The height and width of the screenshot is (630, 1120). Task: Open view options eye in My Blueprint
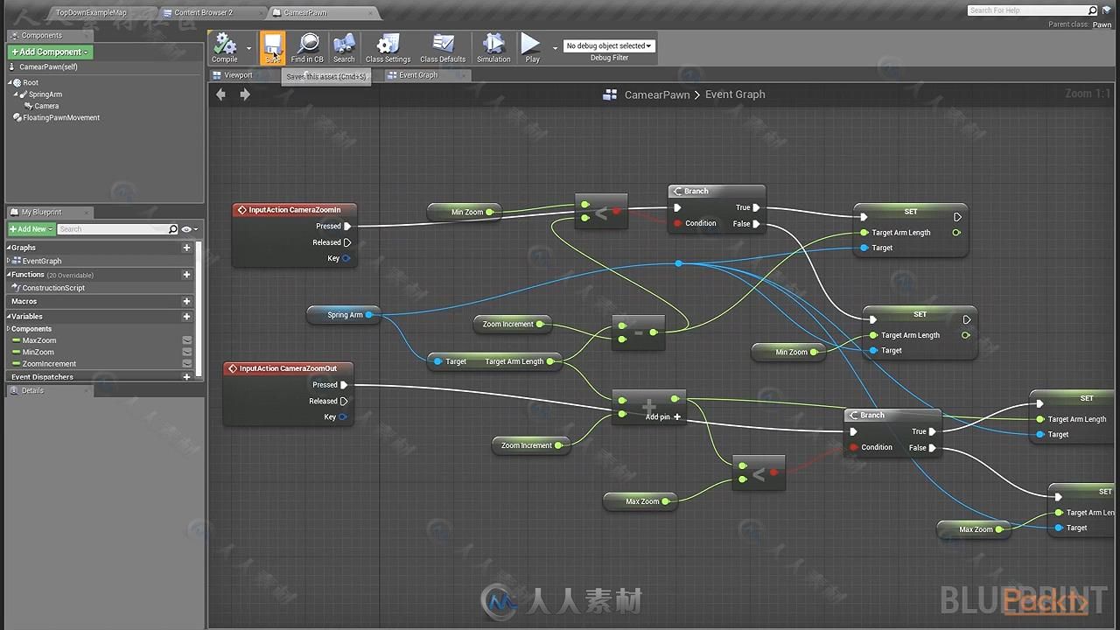tap(188, 229)
